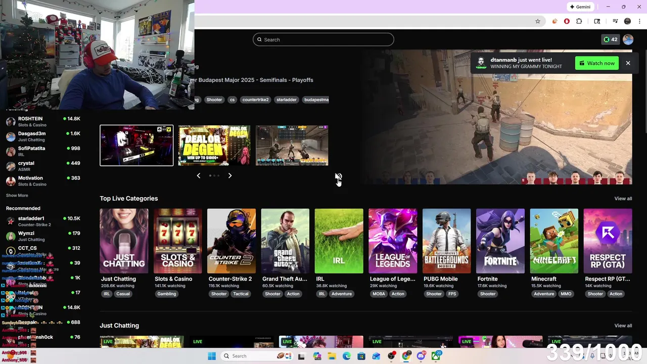Open CCT_CS in Recommended list
Screen dimensions: 647x364
(x=43, y=251)
